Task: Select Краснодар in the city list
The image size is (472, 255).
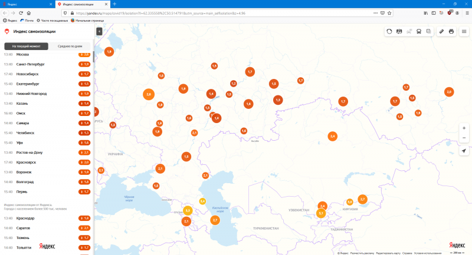Action: [47, 218]
